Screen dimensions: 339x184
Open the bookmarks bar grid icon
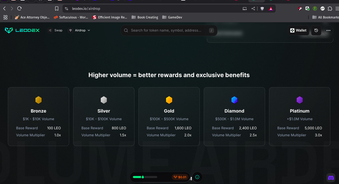(5, 17)
